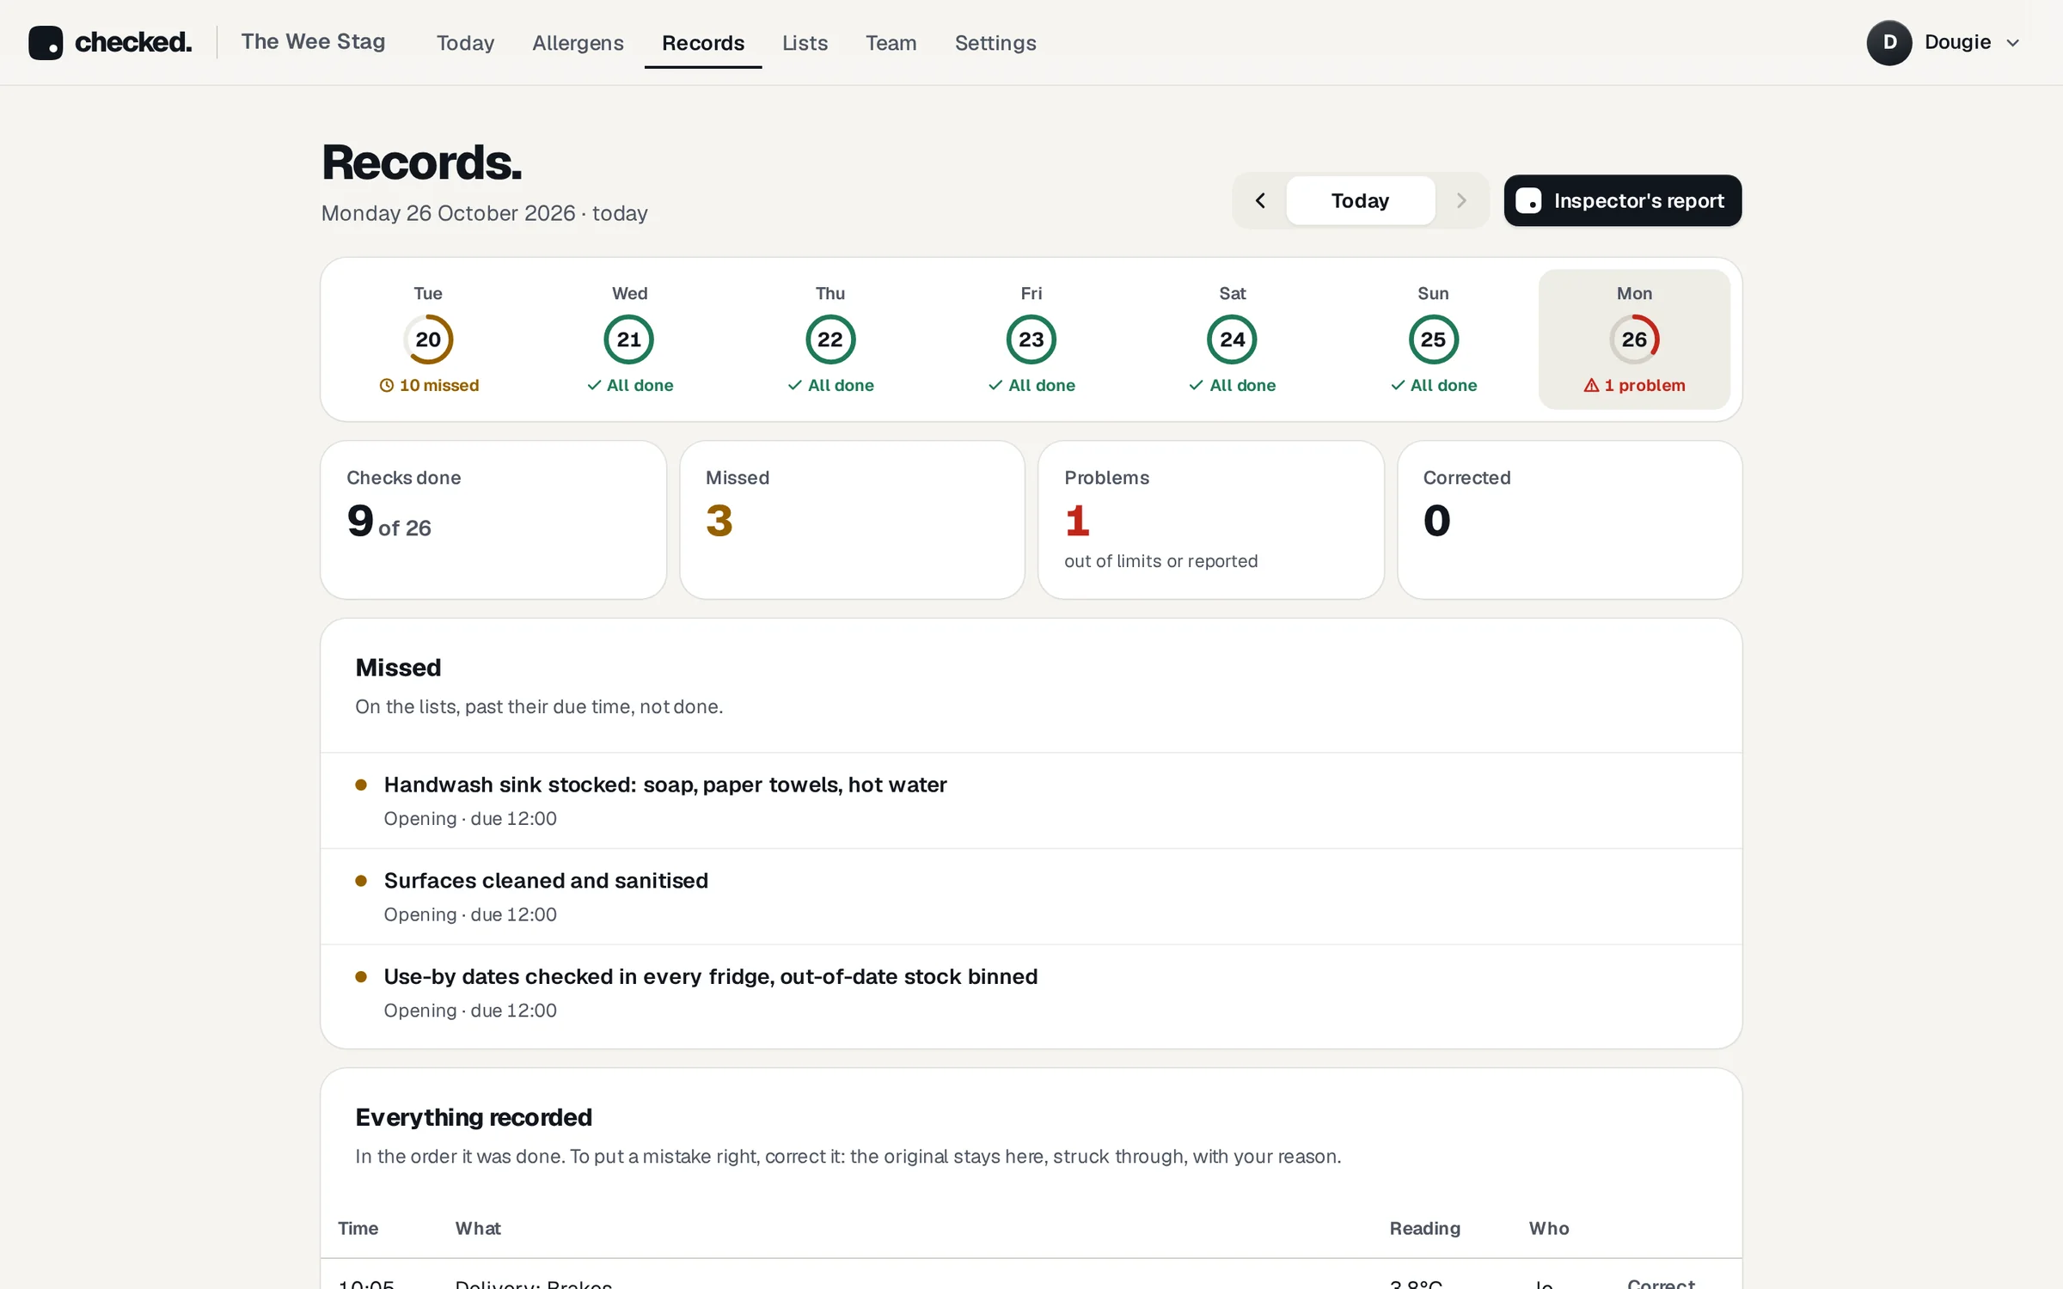
Task: Click the Reading column header
Action: point(1424,1229)
